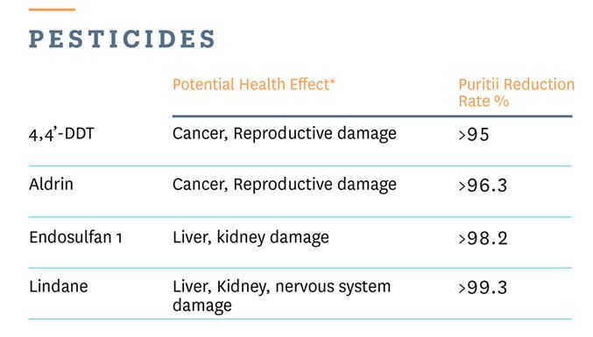593x337 pixels.
Task: Select the Endosulfan 1 row label
Action: pyautogui.click(x=75, y=237)
